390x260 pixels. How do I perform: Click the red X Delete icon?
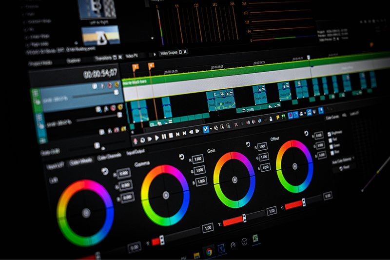click(x=236, y=124)
